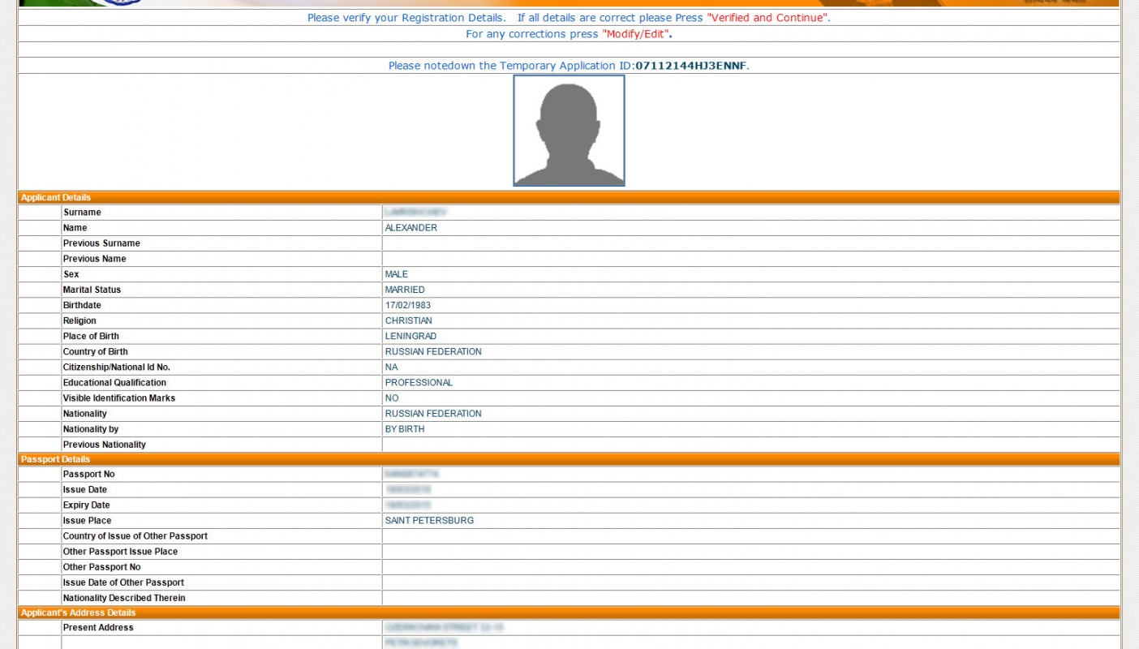Select the Applicant Details section header
1139x649 pixels.
(56, 197)
